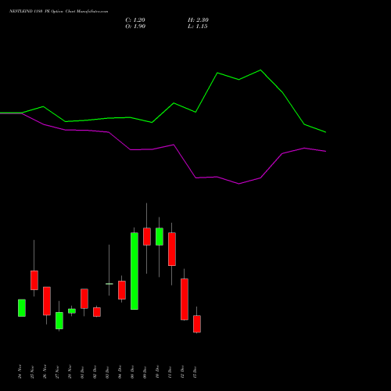The height and width of the screenshot is (391, 391).
Task: Click the close value 'C: 1.20'
Action: (x=135, y=20)
